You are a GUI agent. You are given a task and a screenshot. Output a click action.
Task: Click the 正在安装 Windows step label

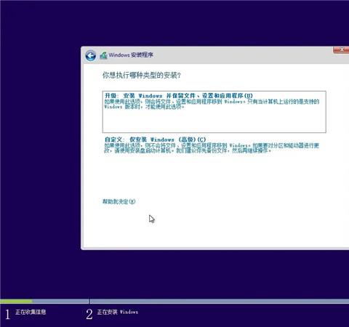click(118, 312)
